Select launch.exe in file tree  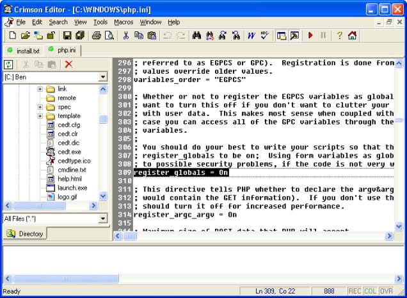point(72,188)
